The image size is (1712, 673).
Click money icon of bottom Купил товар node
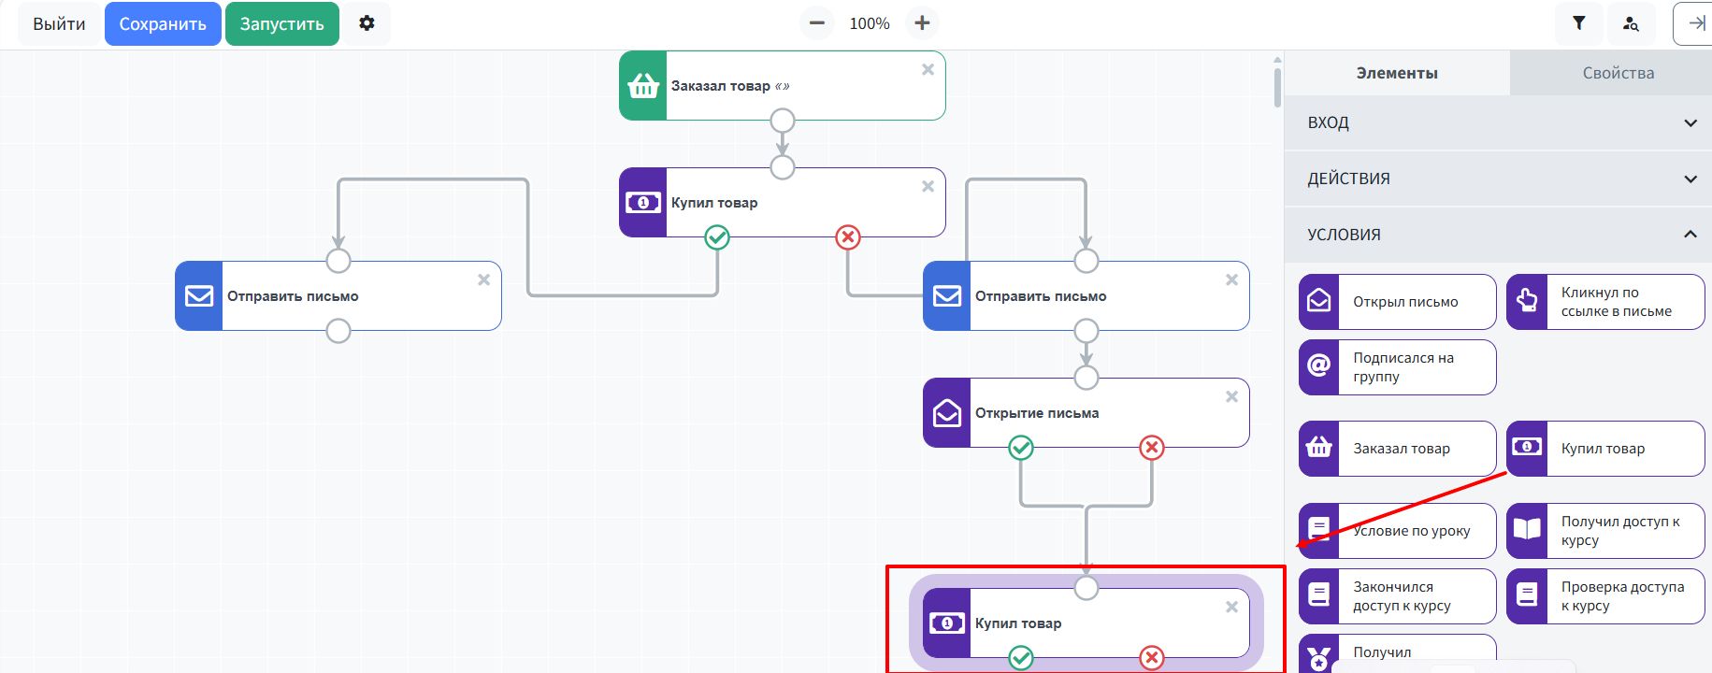click(x=947, y=623)
